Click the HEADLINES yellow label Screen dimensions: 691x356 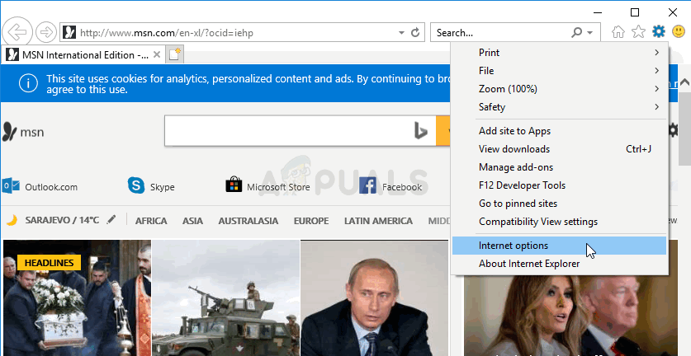[x=49, y=263]
